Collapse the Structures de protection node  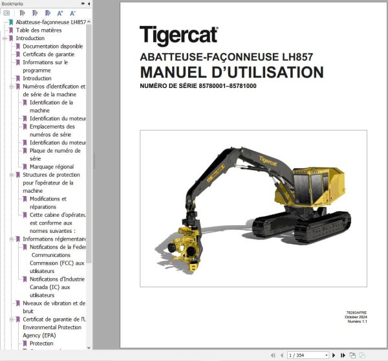coord(11,175)
